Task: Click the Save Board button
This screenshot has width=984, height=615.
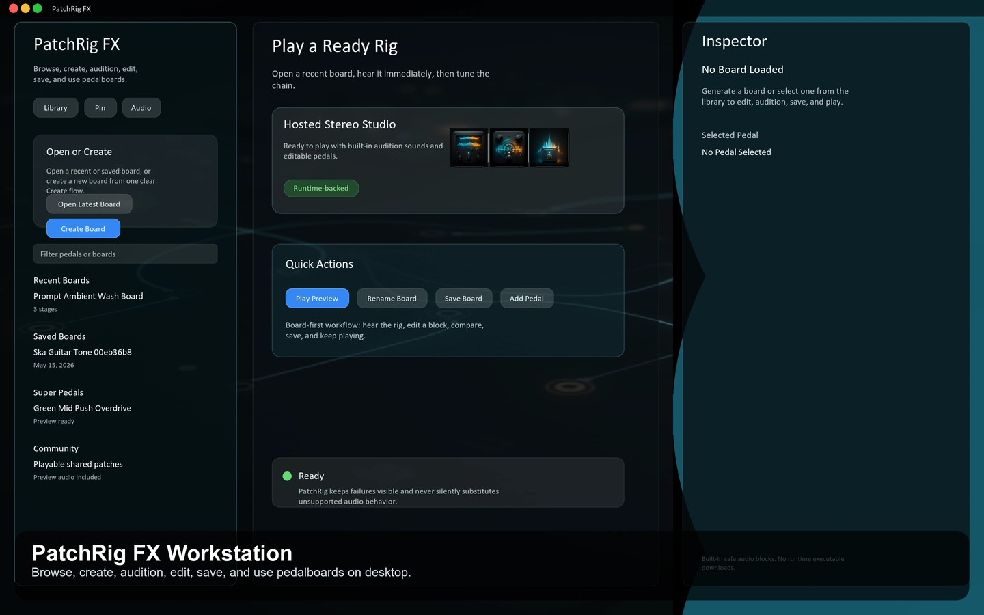Action: point(463,299)
